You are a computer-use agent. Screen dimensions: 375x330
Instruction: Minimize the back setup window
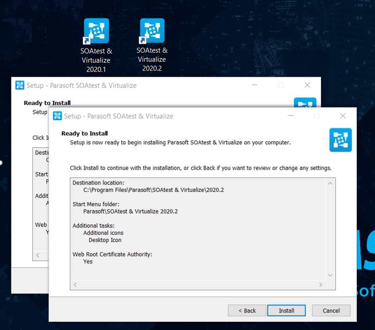[x=255, y=85]
